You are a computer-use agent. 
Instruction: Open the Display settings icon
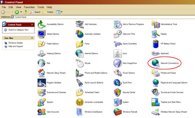click(x=156, y=34)
